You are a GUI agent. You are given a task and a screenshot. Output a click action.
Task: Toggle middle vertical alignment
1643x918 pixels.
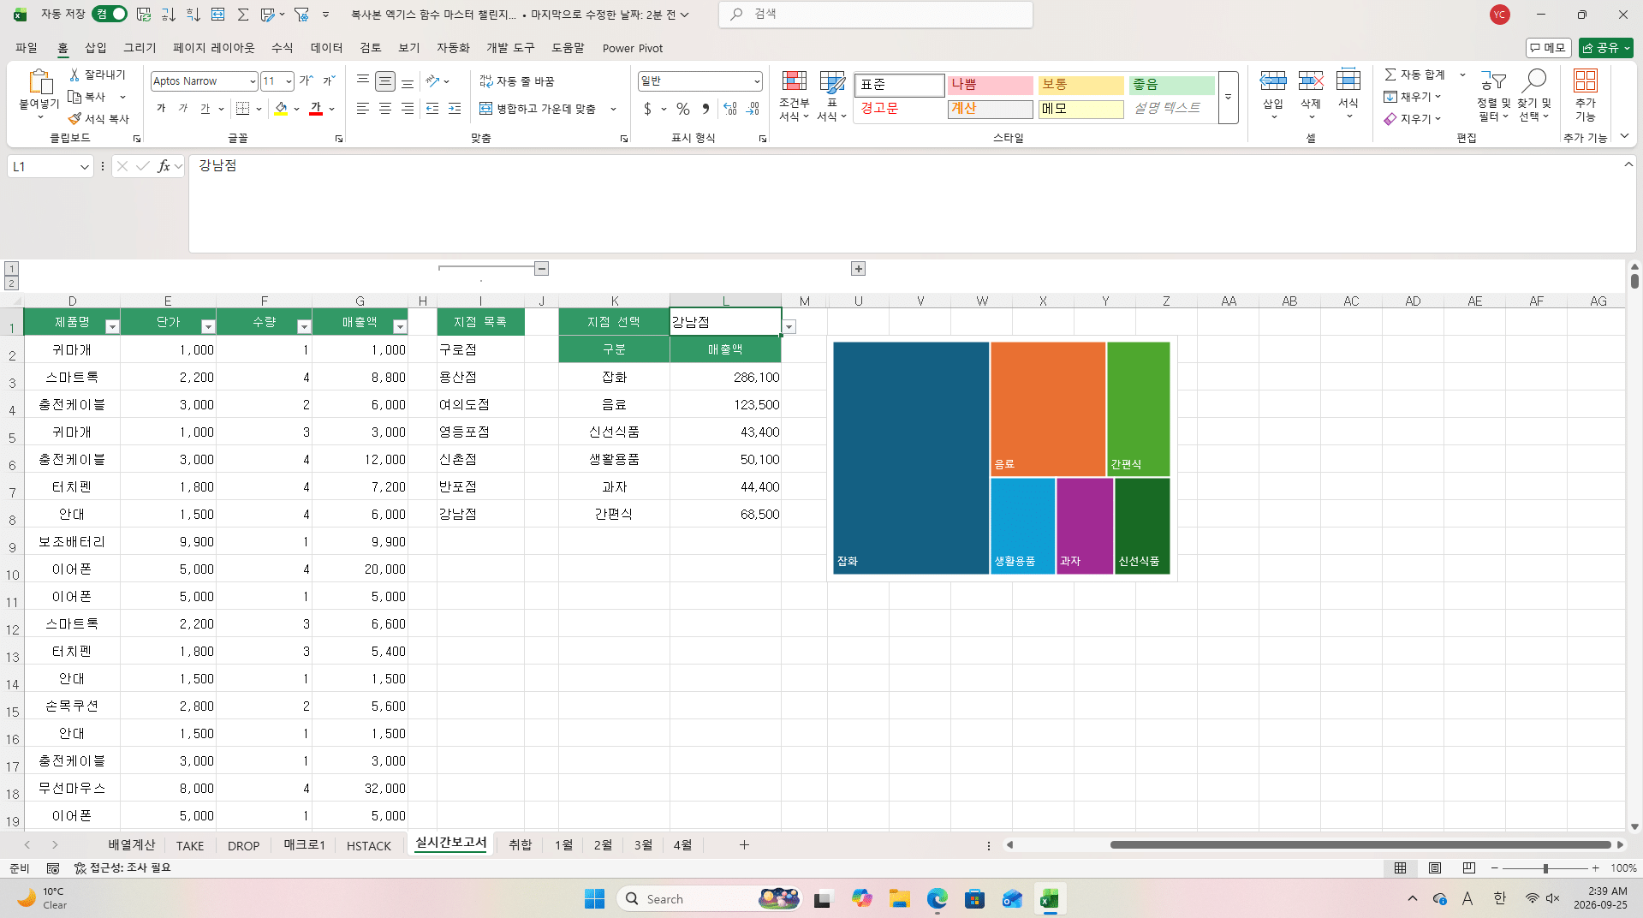(385, 81)
